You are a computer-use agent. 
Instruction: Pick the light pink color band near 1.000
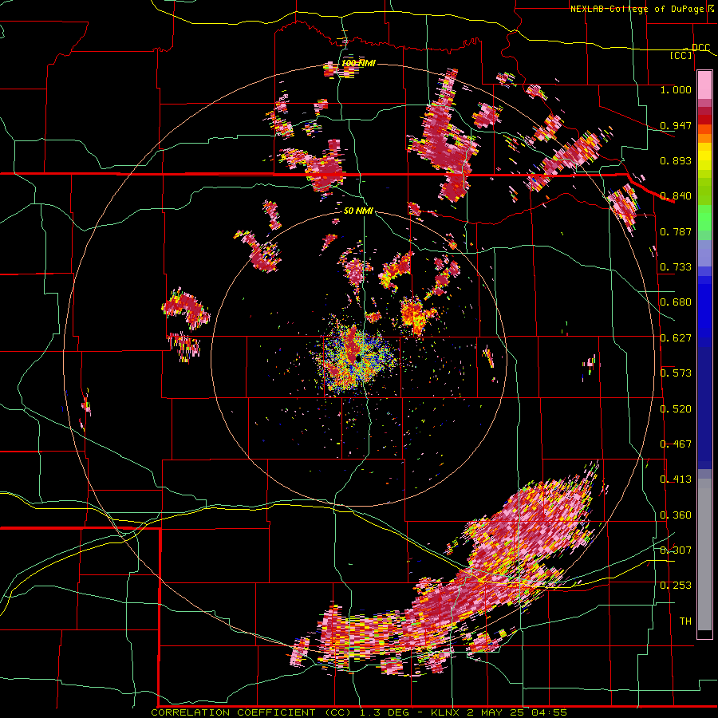click(x=704, y=85)
